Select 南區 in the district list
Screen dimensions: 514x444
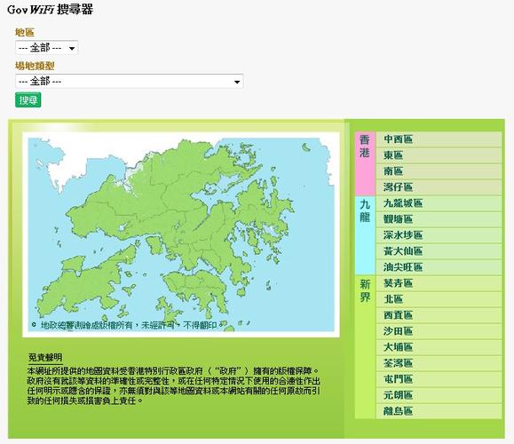click(x=439, y=171)
